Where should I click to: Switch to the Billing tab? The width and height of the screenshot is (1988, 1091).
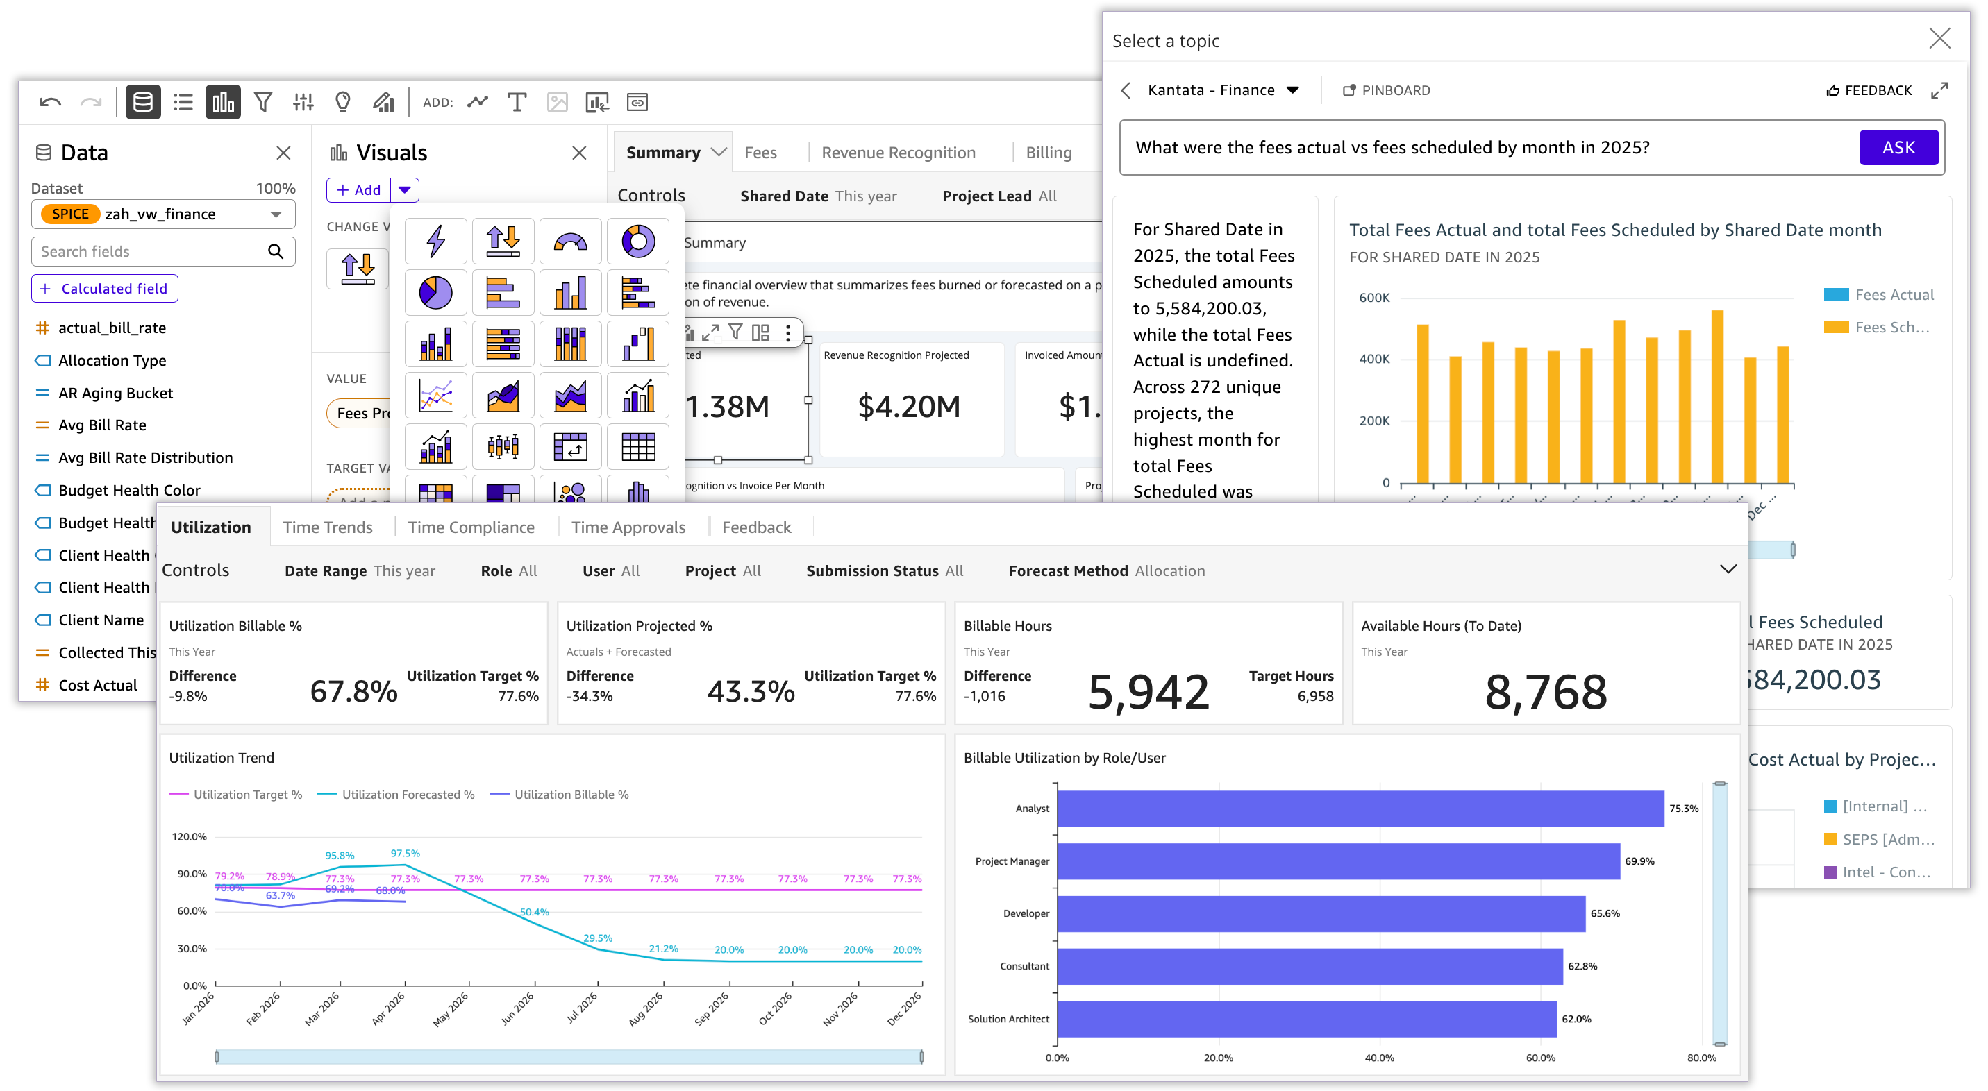pos(1048,153)
